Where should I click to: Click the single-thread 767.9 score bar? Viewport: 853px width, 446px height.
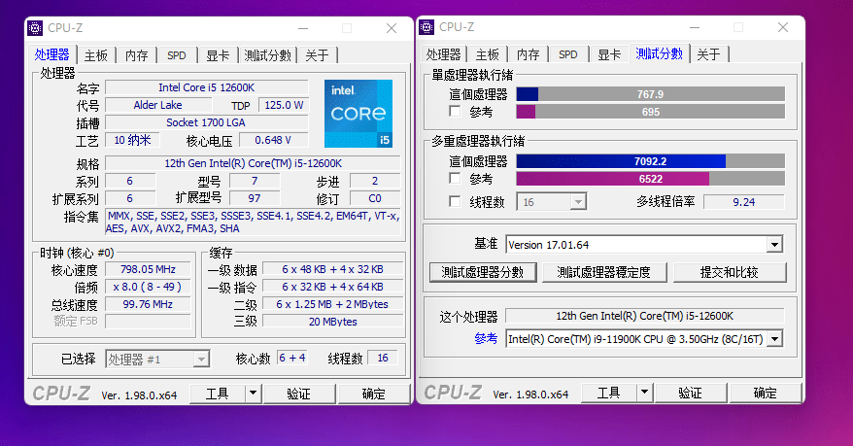[x=650, y=94]
